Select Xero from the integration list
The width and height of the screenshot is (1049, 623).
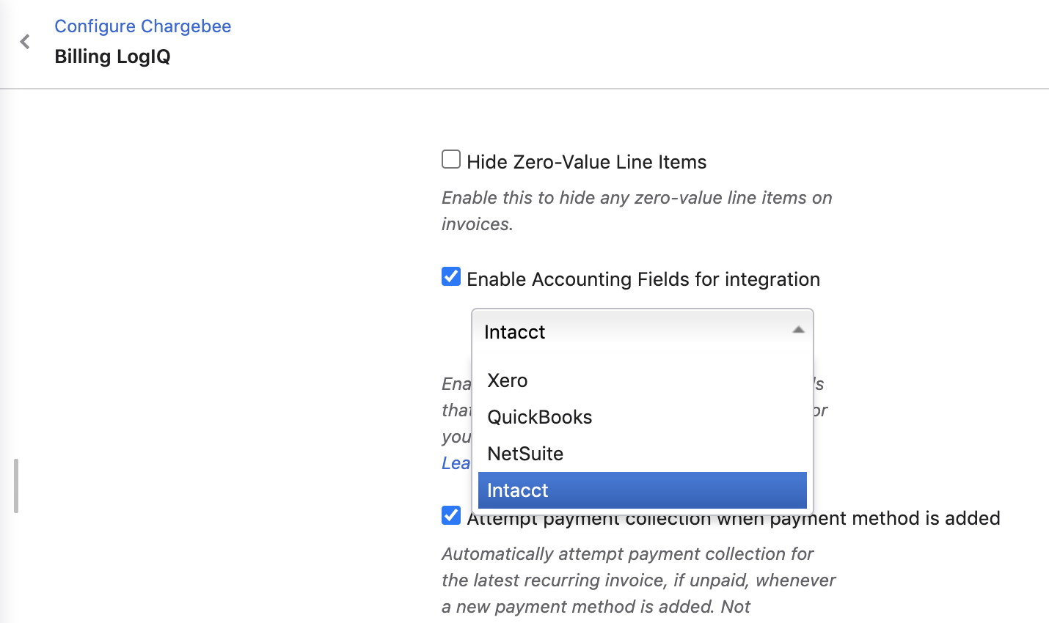tap(508, 380)
